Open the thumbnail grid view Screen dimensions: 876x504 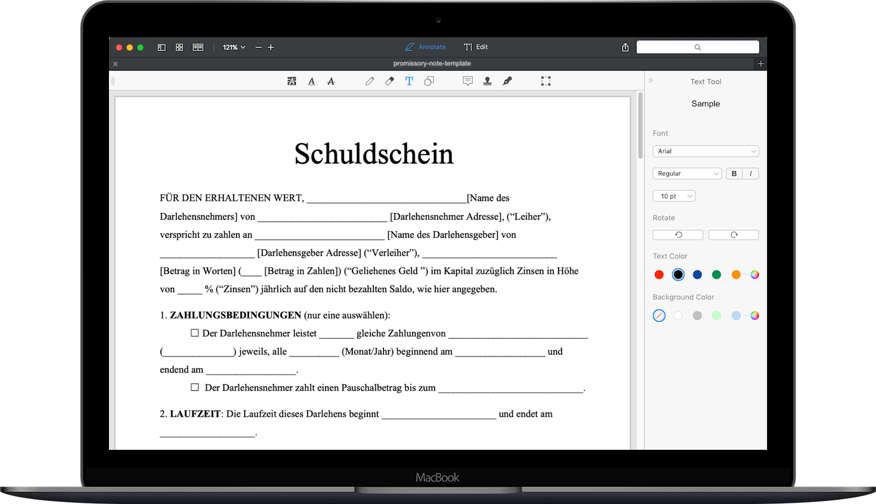click(179, 47)
